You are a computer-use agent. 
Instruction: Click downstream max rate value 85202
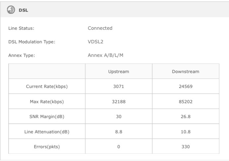point(186,101)
